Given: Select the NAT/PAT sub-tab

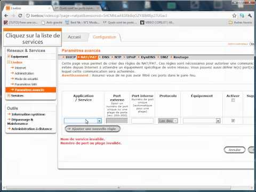Looking at the screenshot, I should pos(87,57).
